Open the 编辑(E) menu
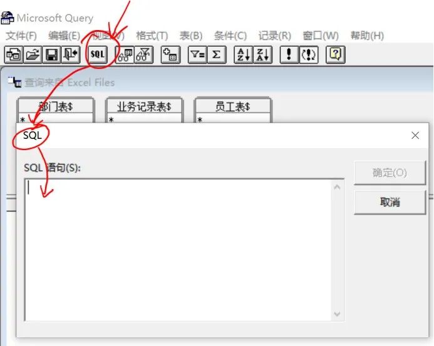Image resolution: width=434 pixels, height=346 pixels. (x=65, y=36)
